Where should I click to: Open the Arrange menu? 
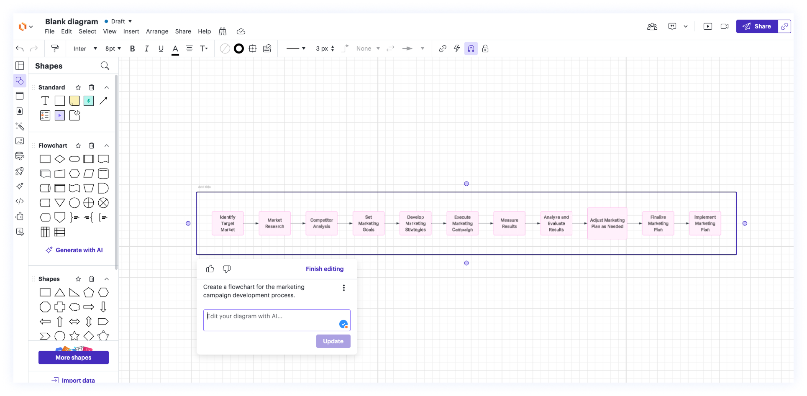[x=157, y=31]
